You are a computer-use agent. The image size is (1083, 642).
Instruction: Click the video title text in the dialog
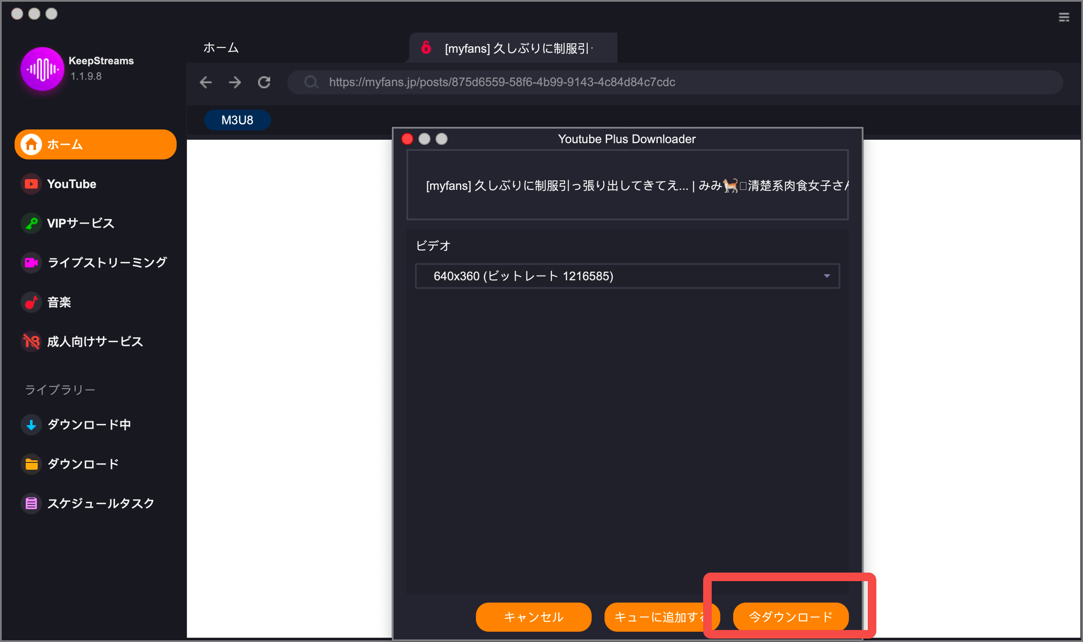[637, 186]
